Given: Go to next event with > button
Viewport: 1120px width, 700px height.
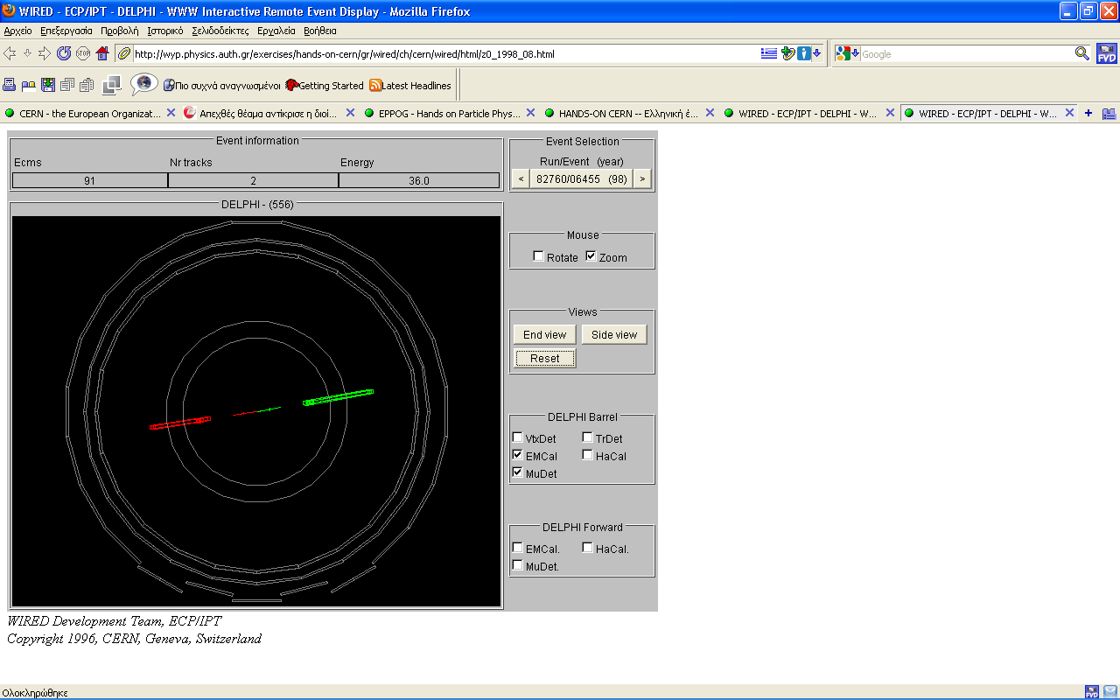Looking at the screenshot, I should pyautogui.click(x=642, y=178).
